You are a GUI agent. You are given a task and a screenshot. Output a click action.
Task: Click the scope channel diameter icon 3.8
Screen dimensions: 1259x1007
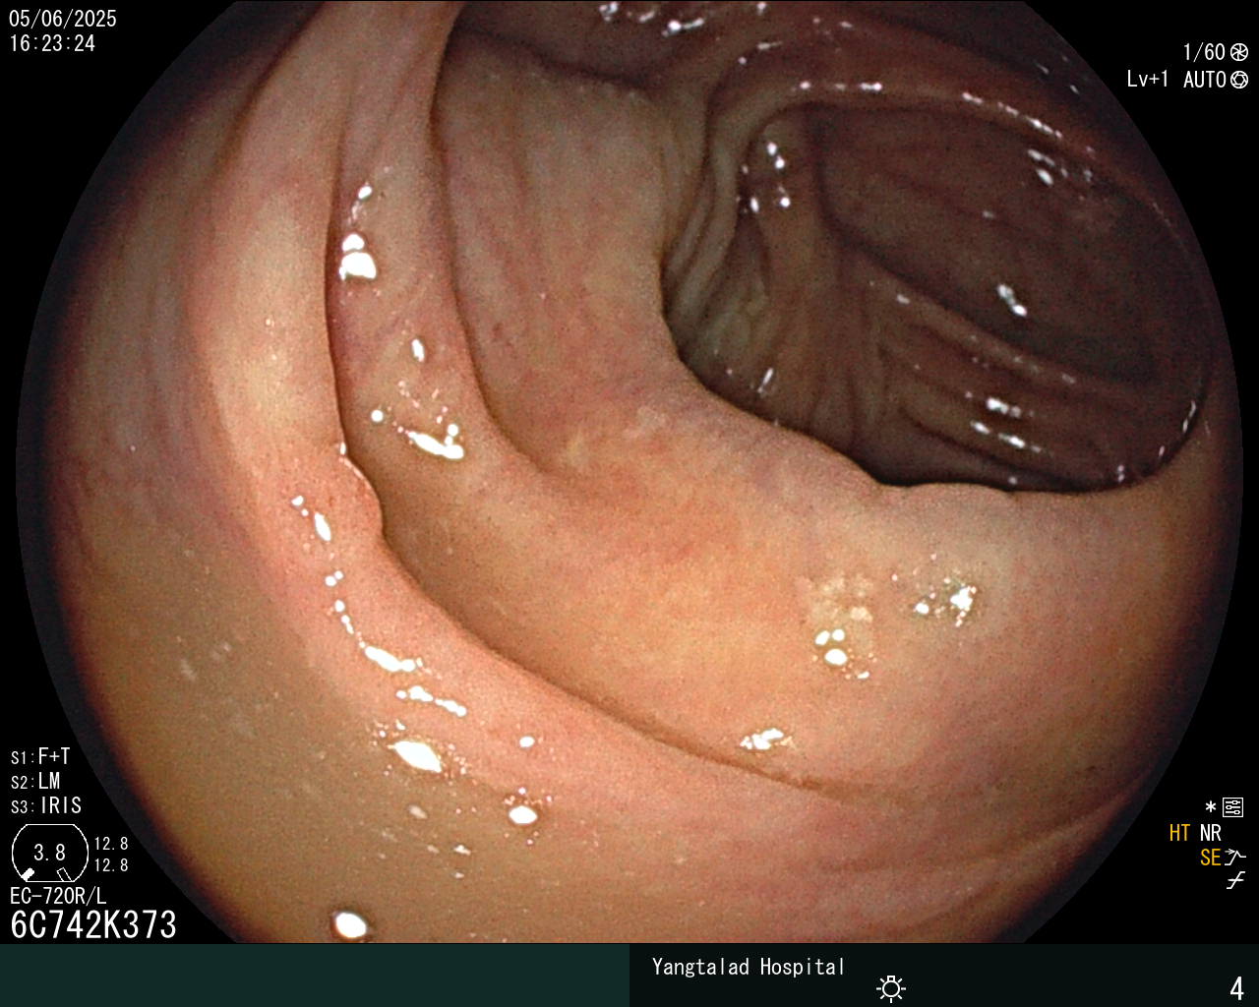pyautogui.click(x=49, y=853)
